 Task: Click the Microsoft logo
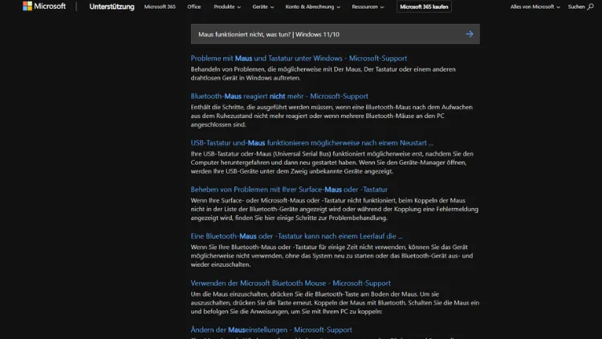coord(44,6)
